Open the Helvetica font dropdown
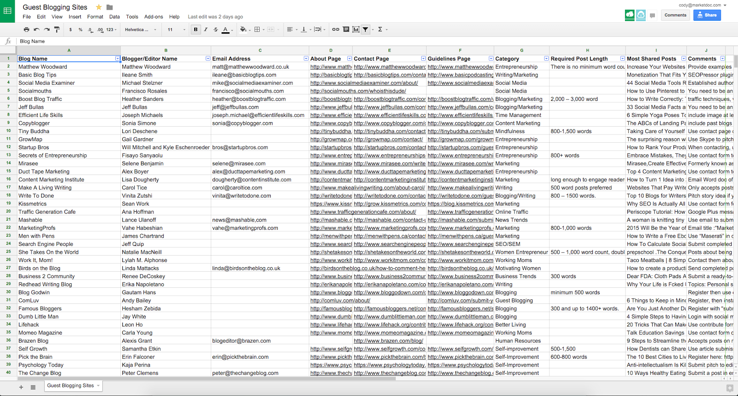This screenshot has height=396, width=738. pyautogui.click(x=141, y=29)
